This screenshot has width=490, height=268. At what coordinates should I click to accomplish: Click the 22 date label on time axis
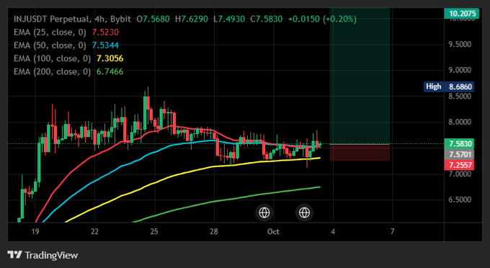coord(94,231)
